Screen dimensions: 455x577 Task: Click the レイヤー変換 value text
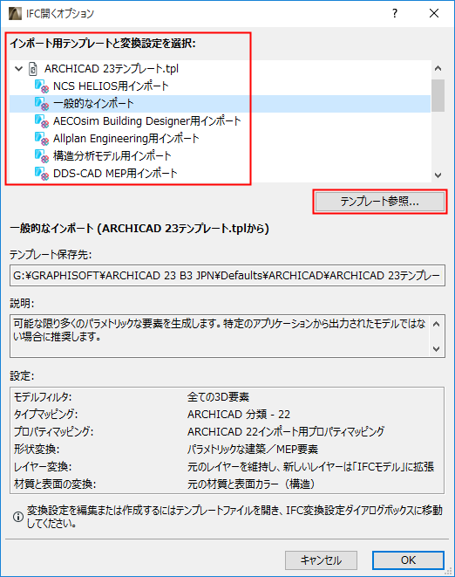tap(310, 467)
